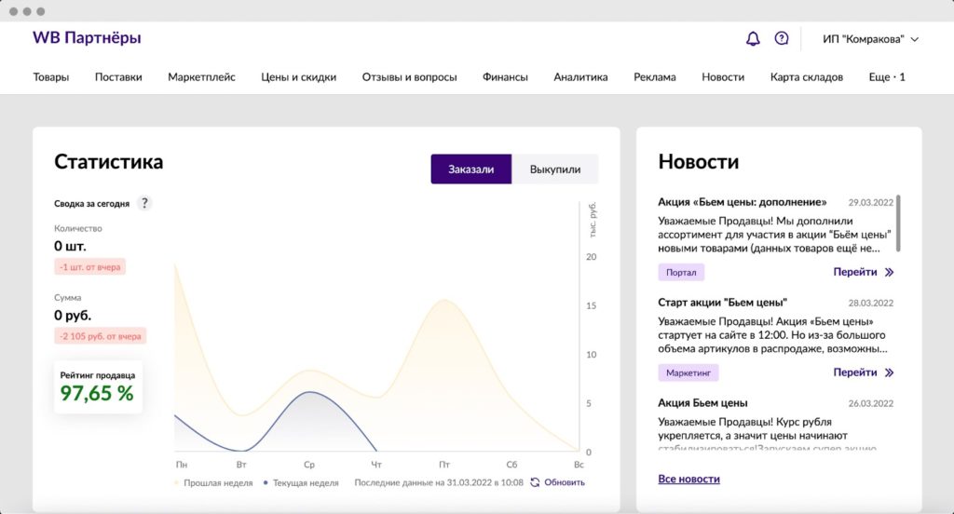
Task: Expand the ИП "Комракова" account dropdown
Action: pos(871,39)
